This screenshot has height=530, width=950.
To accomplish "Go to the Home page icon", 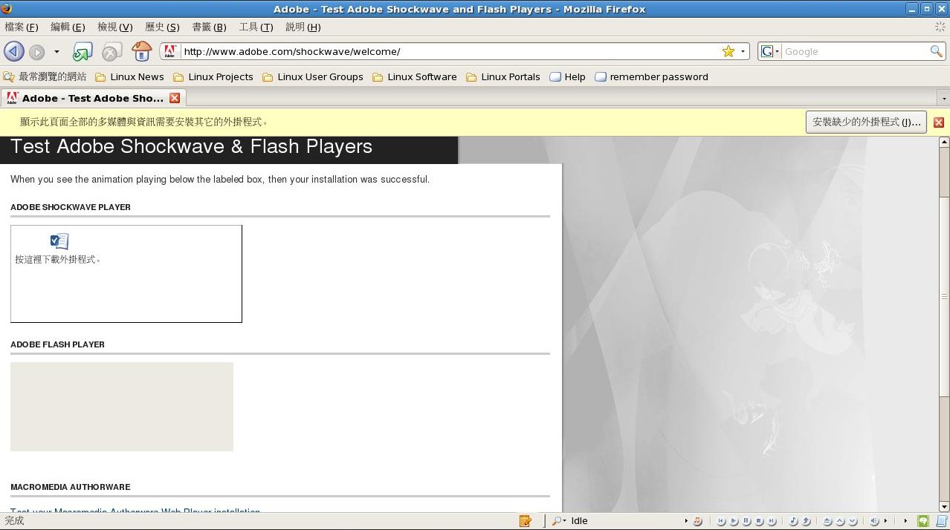I will (x=141, y=52).
